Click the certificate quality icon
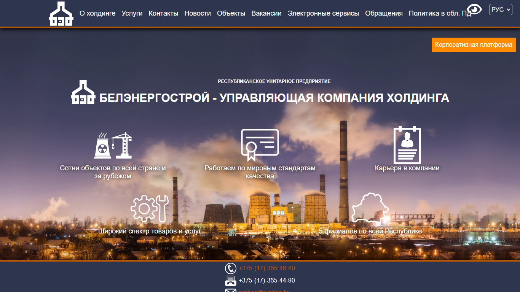The image size is (520, 292). tap(260, 145)
